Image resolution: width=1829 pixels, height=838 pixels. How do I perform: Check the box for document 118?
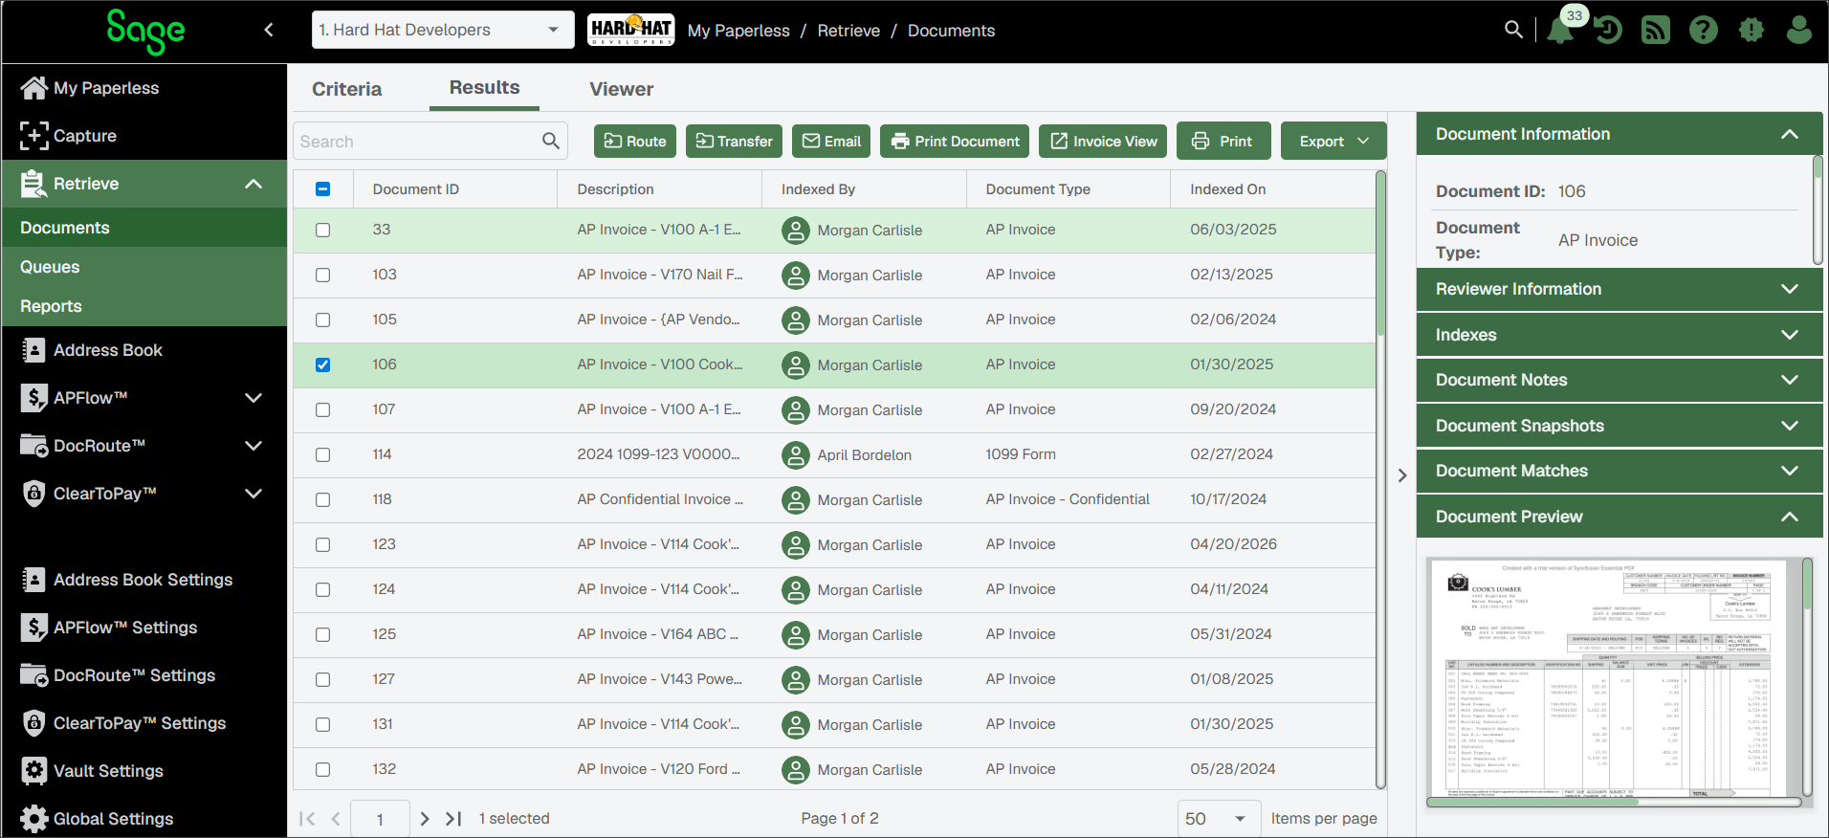pyautogui.click(x=323, y=500)
